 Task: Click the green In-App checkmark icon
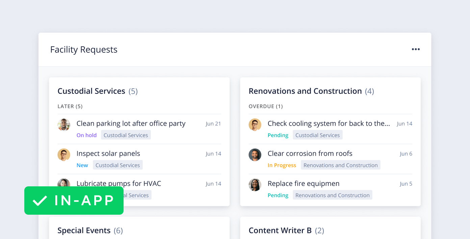(x=40, y=201)
